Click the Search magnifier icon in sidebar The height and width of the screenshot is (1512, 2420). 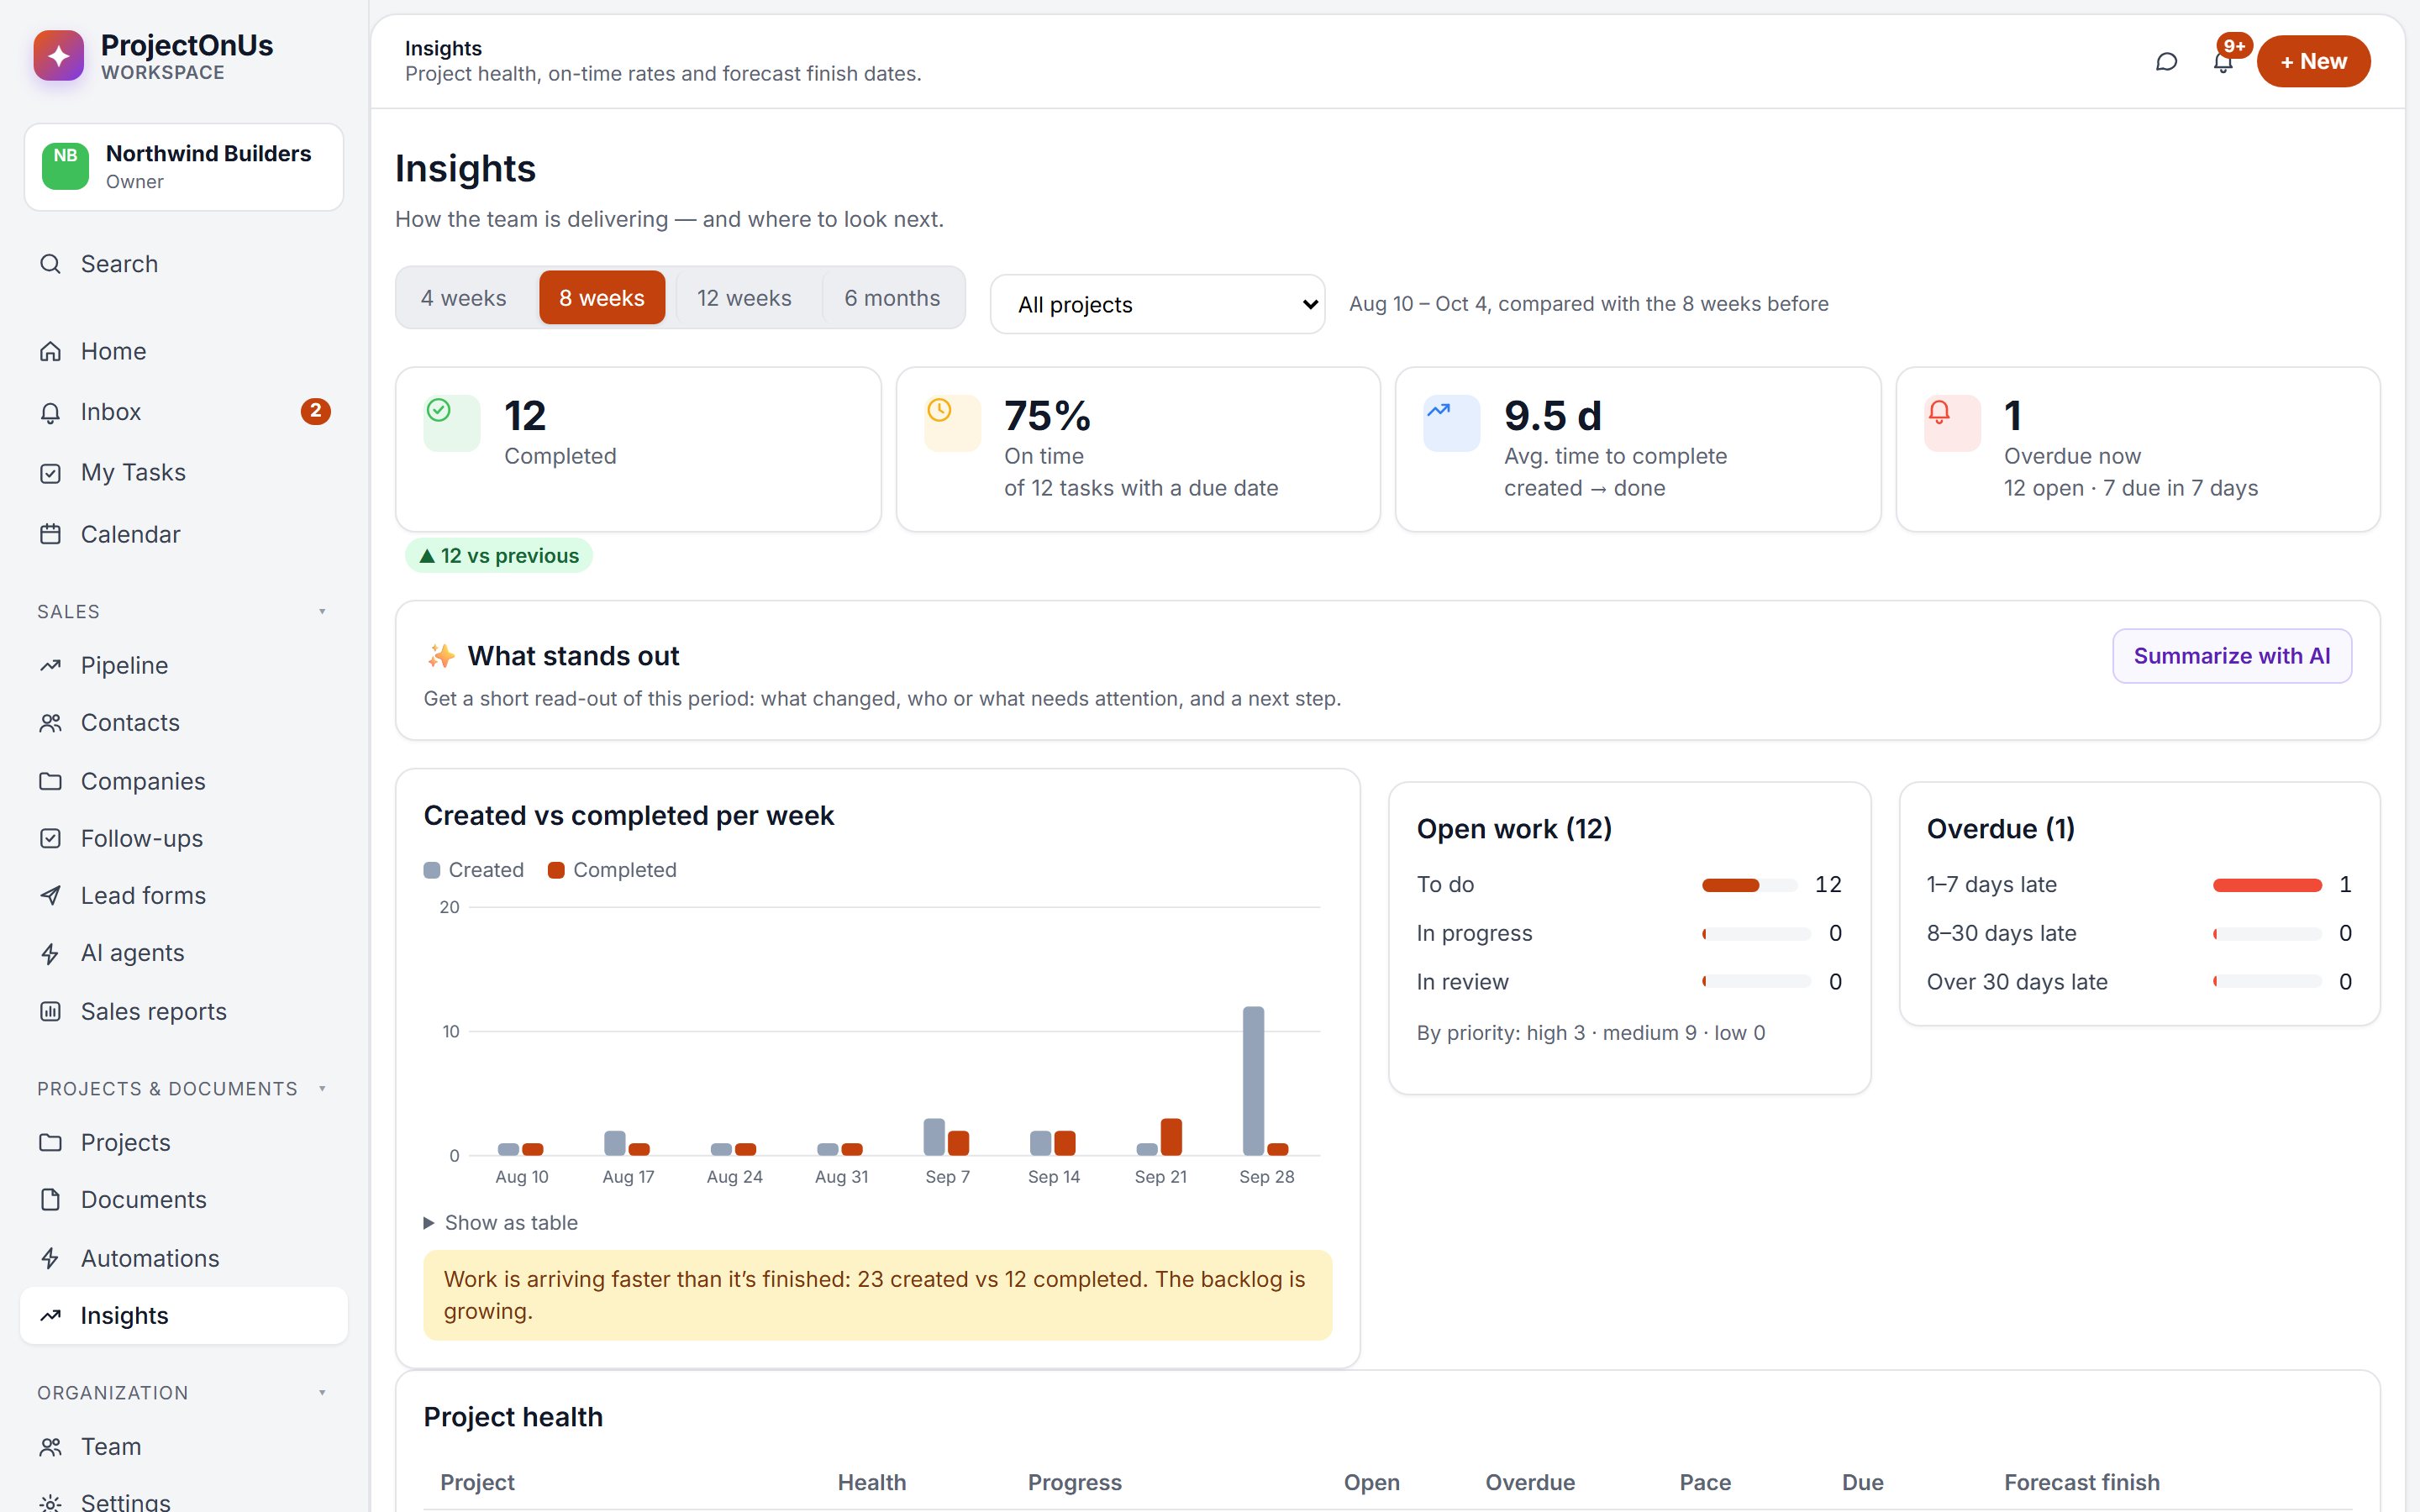tap(50, 264)
